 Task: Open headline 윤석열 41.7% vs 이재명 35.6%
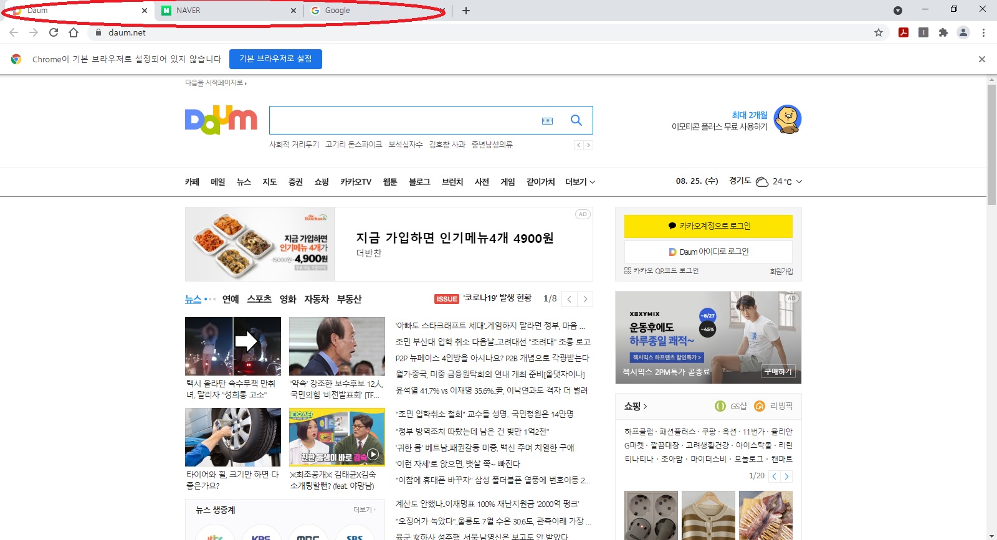click(492, 391)
